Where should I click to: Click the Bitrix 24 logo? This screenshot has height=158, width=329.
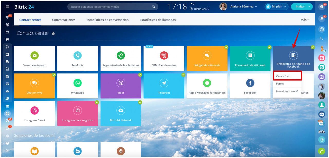pos(24,7)
